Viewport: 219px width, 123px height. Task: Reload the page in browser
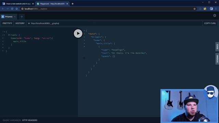pos(12,9)
